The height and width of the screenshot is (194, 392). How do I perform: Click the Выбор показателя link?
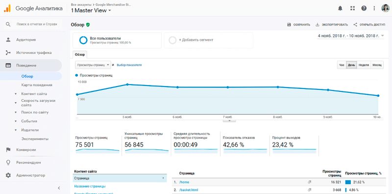coord(129,65)
